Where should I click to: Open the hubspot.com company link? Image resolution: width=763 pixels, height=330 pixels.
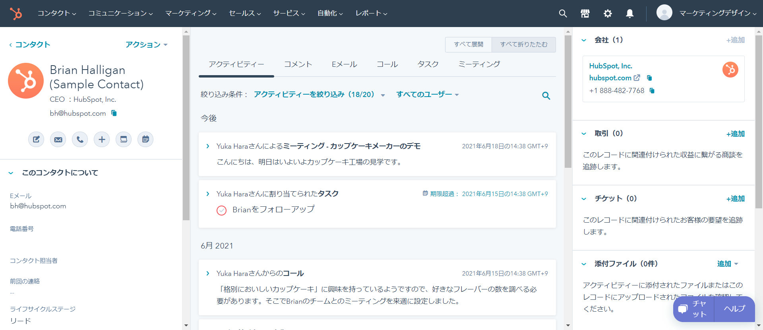click(610, 78)
